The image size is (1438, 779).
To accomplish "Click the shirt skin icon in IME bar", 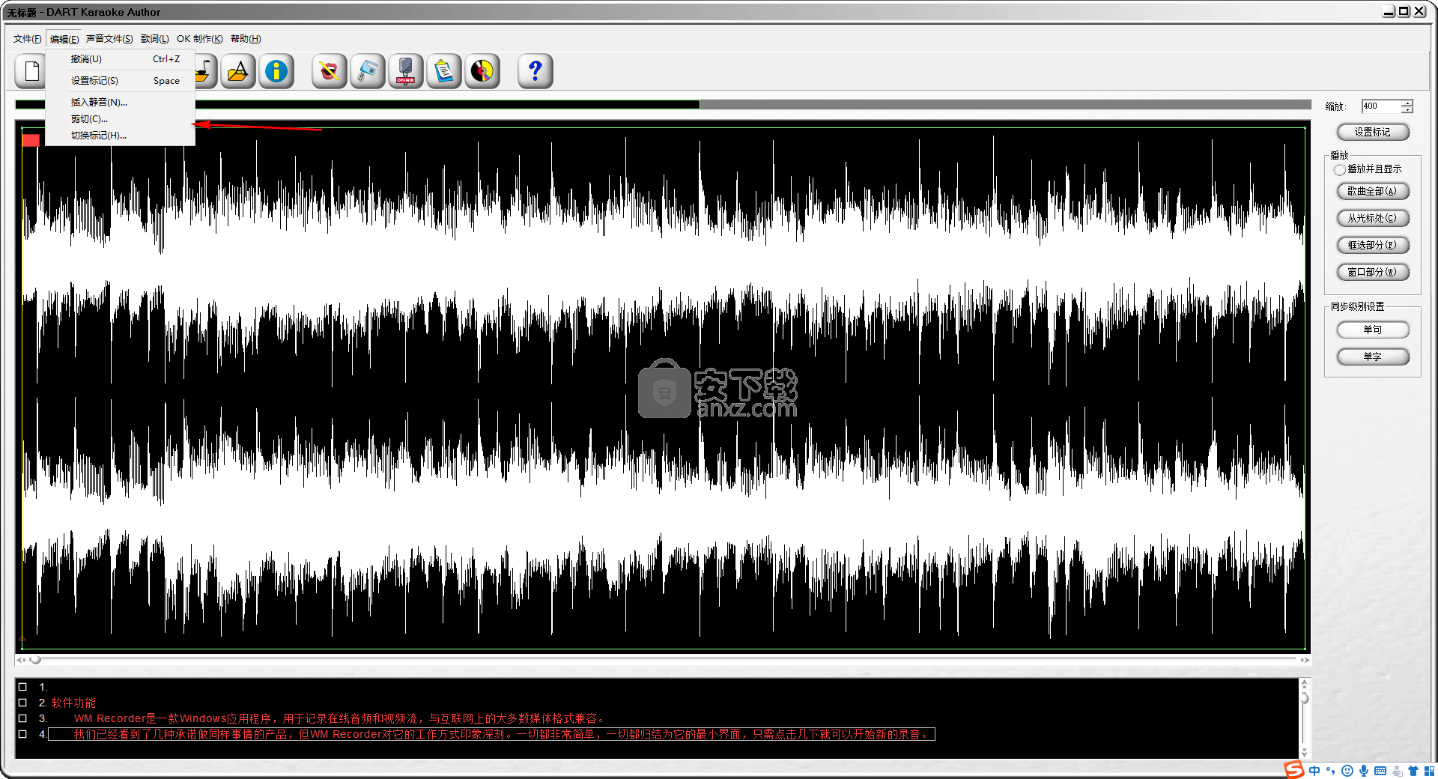I will [x=1413, y=771].
